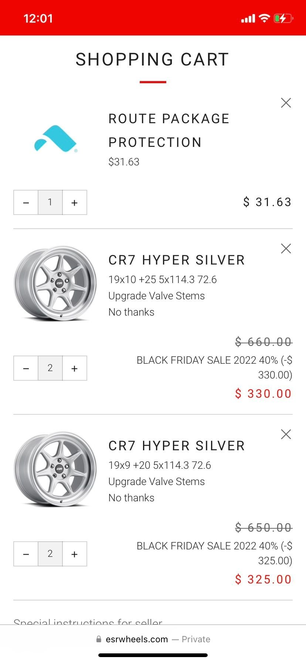Open the first CR7 Hyper Silver title
Screen dimensions: 306x663
click(177, 260)
